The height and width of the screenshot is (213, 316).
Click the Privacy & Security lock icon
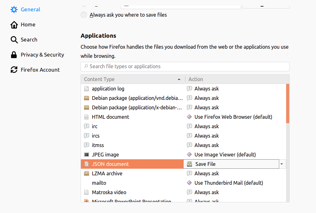click(x=14, y=55)
